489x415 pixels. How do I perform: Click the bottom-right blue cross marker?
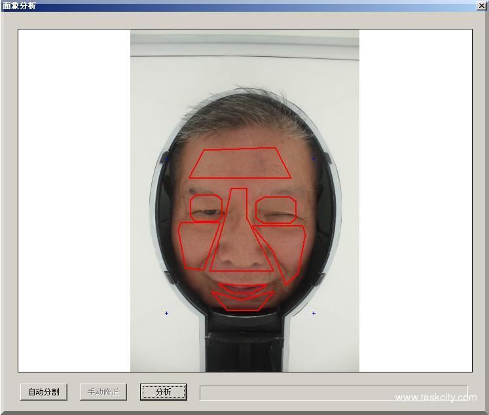(314, 314)
